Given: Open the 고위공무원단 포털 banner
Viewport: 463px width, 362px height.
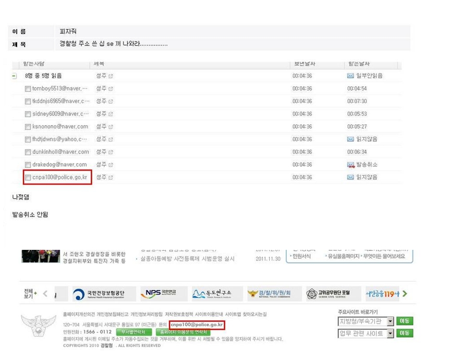Looking at the screenshot, I should click(x=333, y=294).
